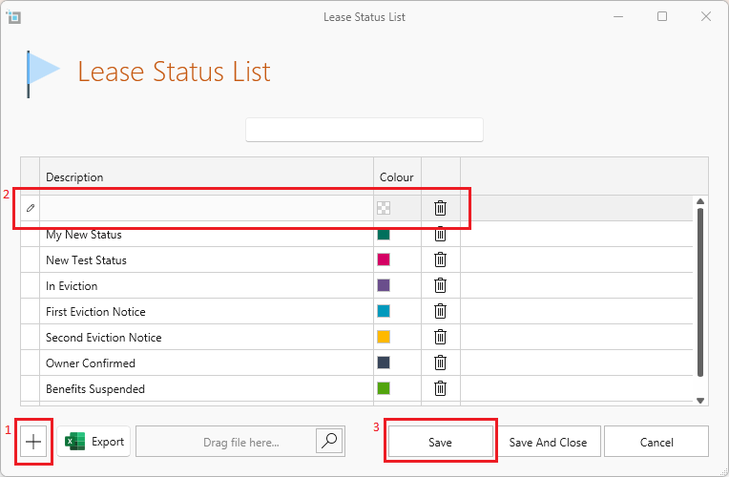Change the Second Eviction Notice colour

pyautogui.click(x=384, y=337)
